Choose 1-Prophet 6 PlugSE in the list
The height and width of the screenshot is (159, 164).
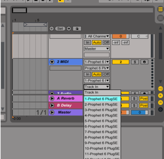point(102,99)
